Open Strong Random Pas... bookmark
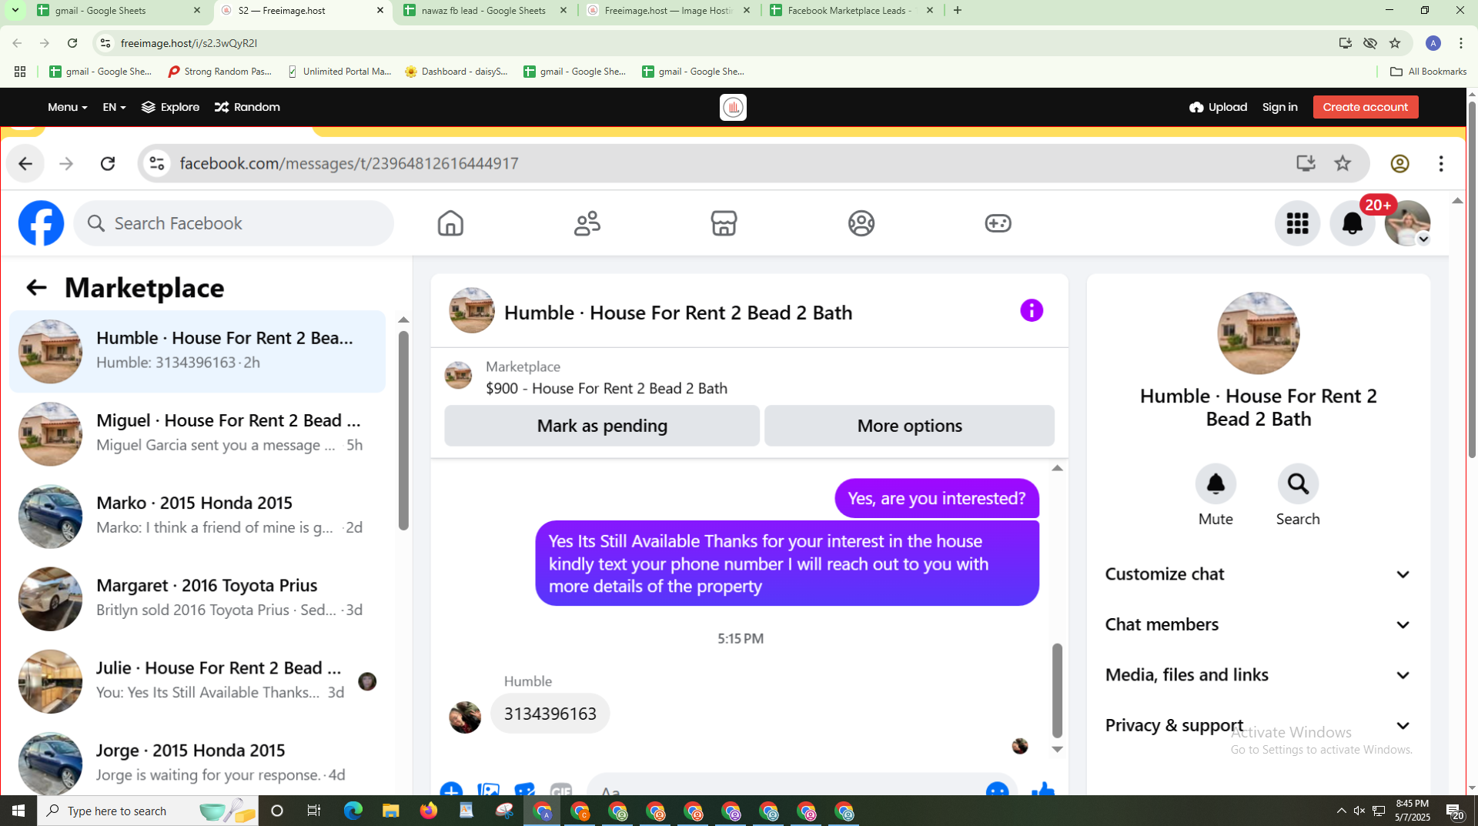 (219, 72)
